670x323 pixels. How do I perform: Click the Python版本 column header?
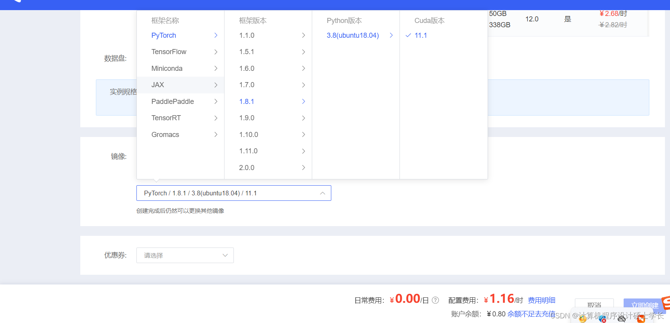(x=344, y=21)
